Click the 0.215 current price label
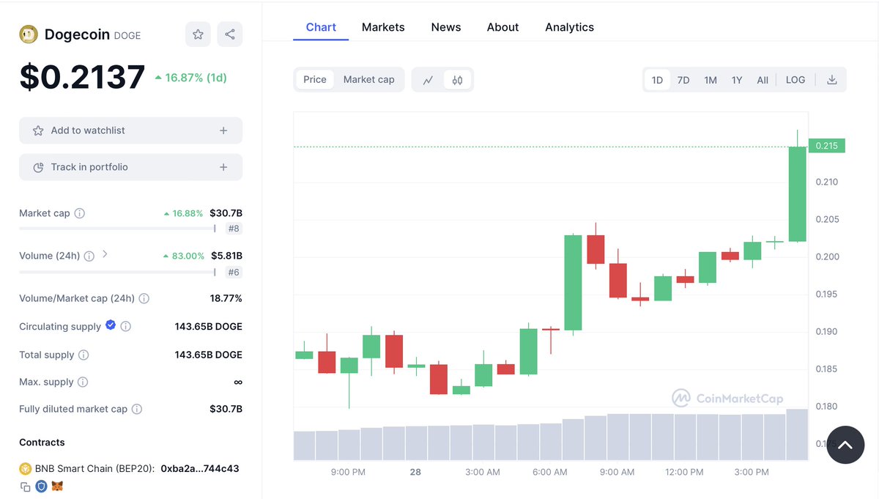The width and height of the screenshot is (879, 499). [827, 146]
